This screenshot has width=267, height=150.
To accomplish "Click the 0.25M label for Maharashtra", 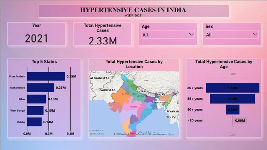I will pyautogui.click(x=61, y=88).
